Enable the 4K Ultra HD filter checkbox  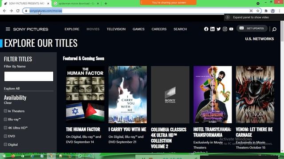point(5,128)
